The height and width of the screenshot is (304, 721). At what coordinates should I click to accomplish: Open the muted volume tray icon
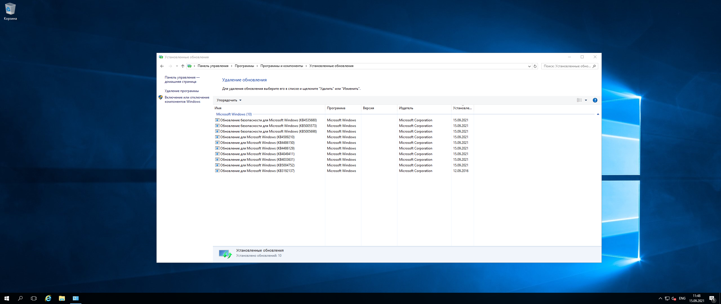(x=674, y=298)
